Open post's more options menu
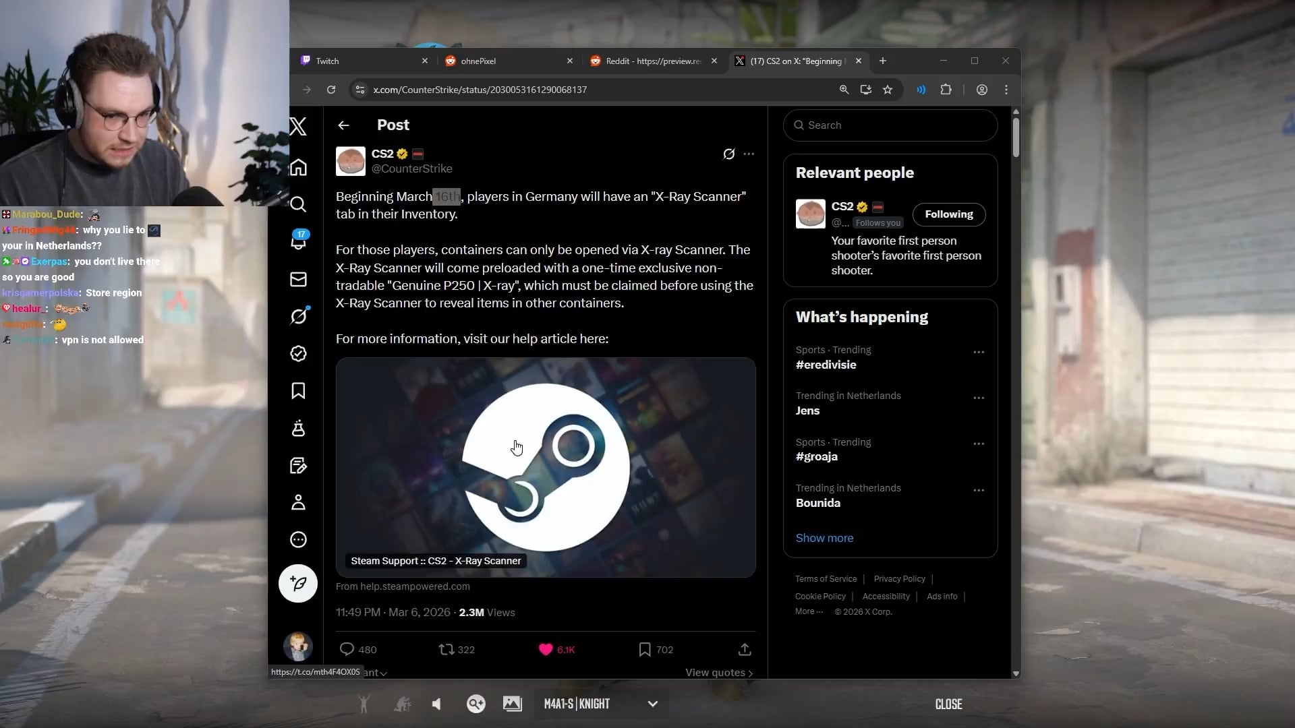 (749, 154)
